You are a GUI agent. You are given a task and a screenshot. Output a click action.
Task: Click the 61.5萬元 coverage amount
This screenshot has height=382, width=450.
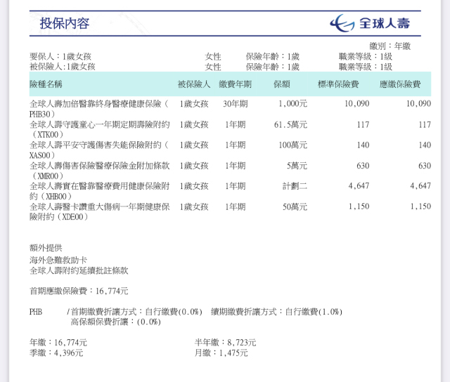pos(290,125)
